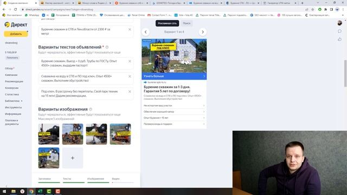Viewport: 347px width, 195px height.
Task: Select the fourth image thumbnail with orange truck
Action: (120, 135)
